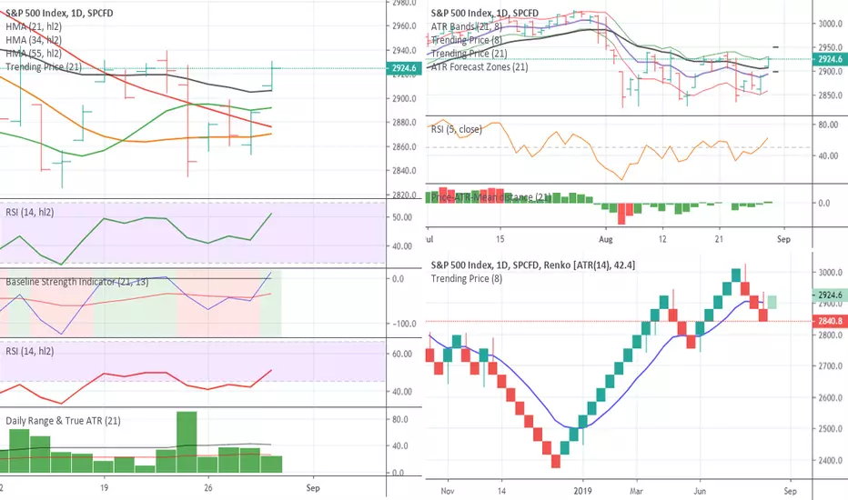Click the 60.00 level on lower RSI axis
This screenshot has height=500, width=848.
[x=402, y=354]
